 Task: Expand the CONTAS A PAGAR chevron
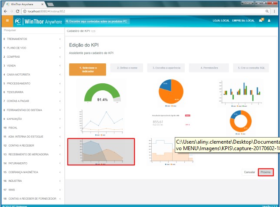coord(60,101)
